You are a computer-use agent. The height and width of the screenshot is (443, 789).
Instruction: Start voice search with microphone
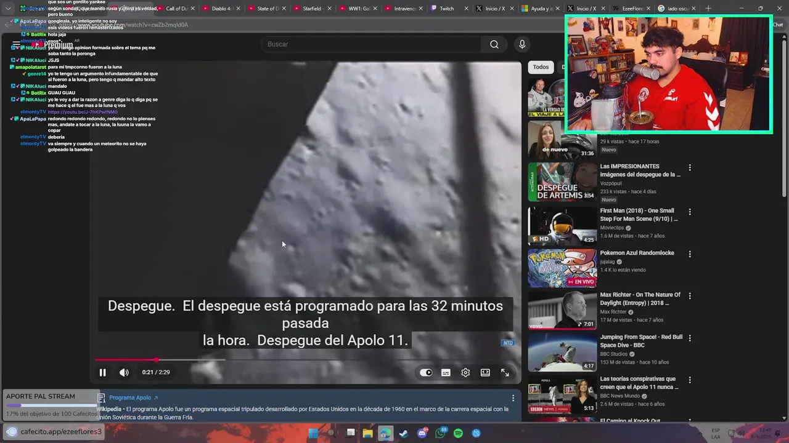pyautogui.click(x=522, y=44)
